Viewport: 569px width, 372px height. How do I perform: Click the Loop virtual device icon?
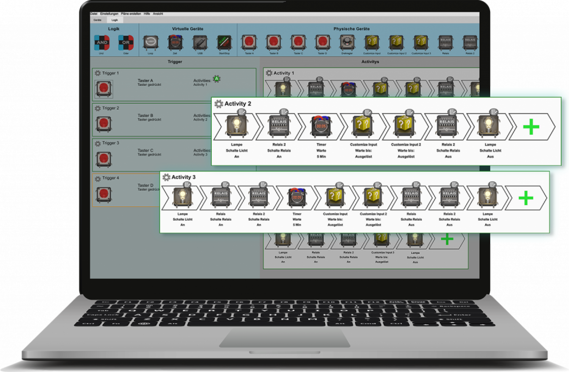click(151, 42)
